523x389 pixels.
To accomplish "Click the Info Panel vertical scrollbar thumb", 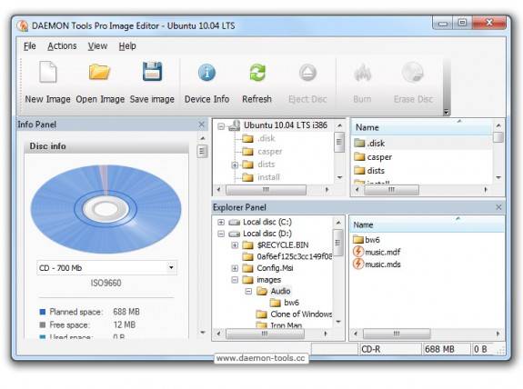I will click(202, 152).
